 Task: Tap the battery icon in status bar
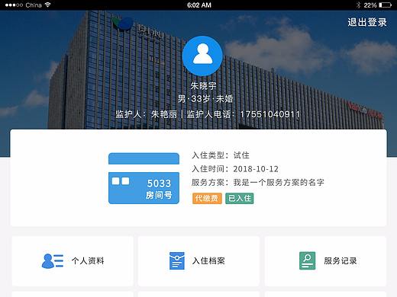(x=386, y=5)
